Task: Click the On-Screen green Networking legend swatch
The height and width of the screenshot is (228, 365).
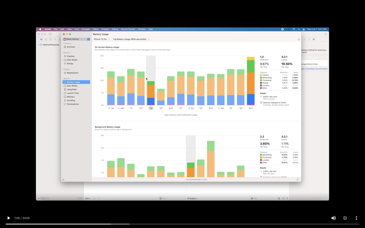Action: pos(261,78)
